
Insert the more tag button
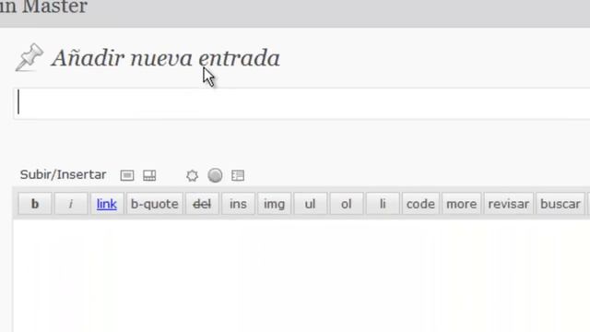462,204
